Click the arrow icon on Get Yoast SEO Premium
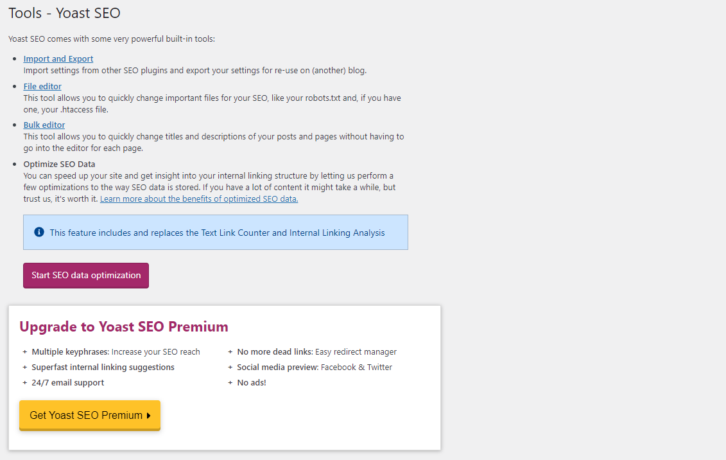The image size is (726, 460). pos(148,415)
